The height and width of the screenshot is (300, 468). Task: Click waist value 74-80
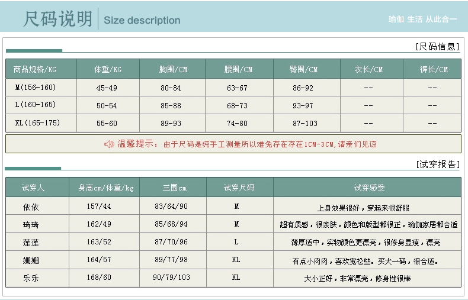coord(237,124)
